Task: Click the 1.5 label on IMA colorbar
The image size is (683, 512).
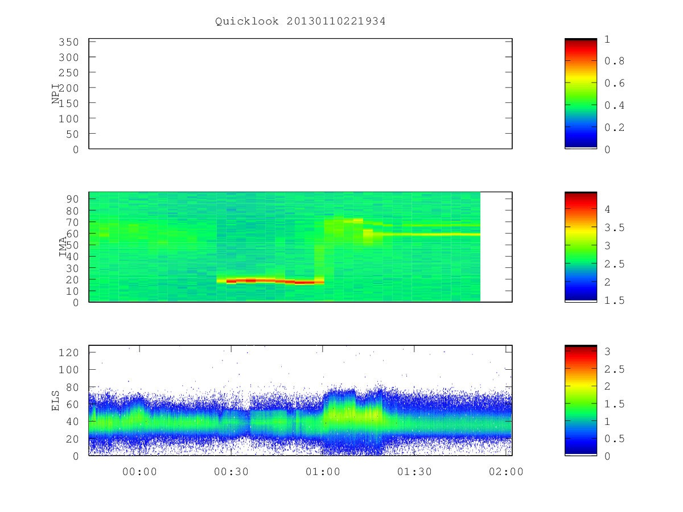Action: [x=614, y=300]
